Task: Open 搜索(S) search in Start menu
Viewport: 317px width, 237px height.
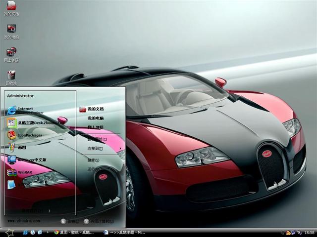Action: (93, 160)
